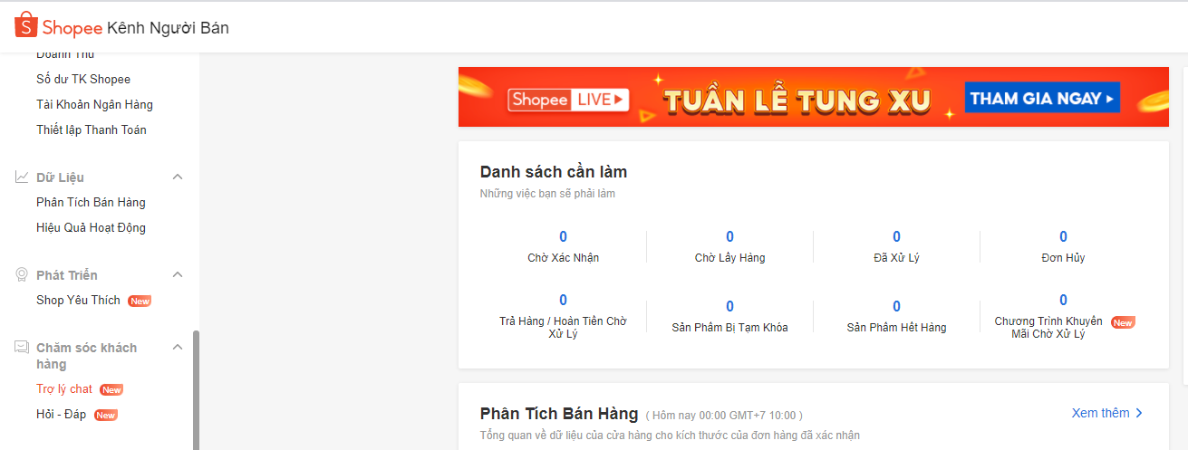The image size is (1188, 450).
Task: Click the THAM GIA NGAY banner button
Action: [x=1041, y=99]
